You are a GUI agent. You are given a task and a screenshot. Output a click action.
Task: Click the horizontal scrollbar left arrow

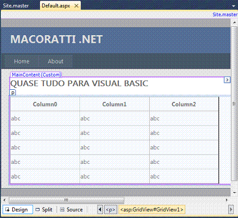(4, 200)
